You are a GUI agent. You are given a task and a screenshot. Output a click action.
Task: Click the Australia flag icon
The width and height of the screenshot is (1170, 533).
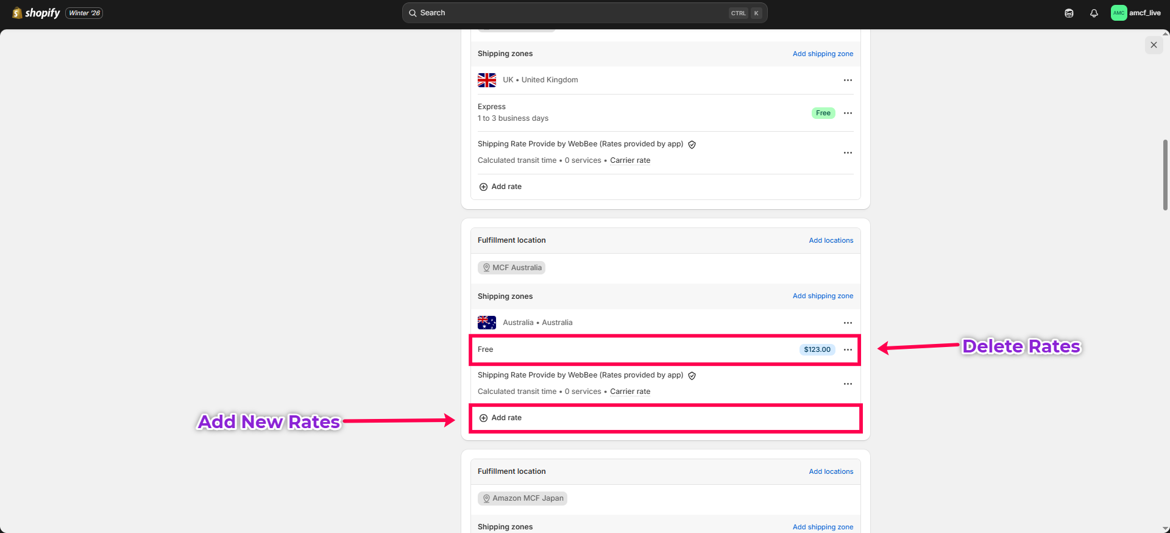486,323
